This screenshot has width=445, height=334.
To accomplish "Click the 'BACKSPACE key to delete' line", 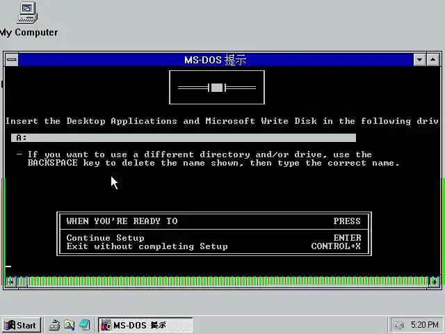I will 213,163.
